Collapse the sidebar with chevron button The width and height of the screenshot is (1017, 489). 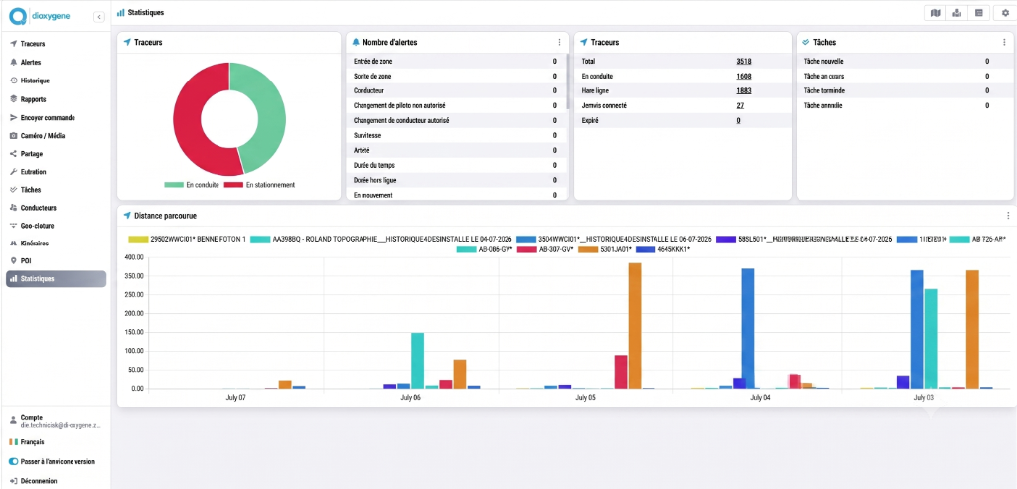[99, 17]
